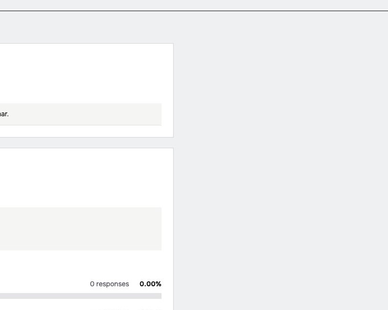Click the large empty gray box in second card
The height and width of the screenshot is (310, 388).
[81, 229]
